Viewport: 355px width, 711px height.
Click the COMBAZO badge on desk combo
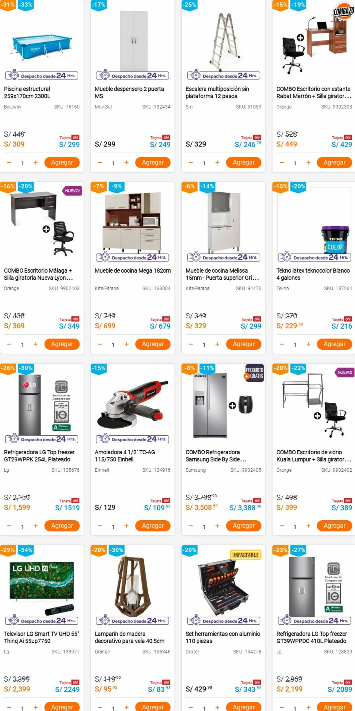pyautogui.click(x=344, y=11)
